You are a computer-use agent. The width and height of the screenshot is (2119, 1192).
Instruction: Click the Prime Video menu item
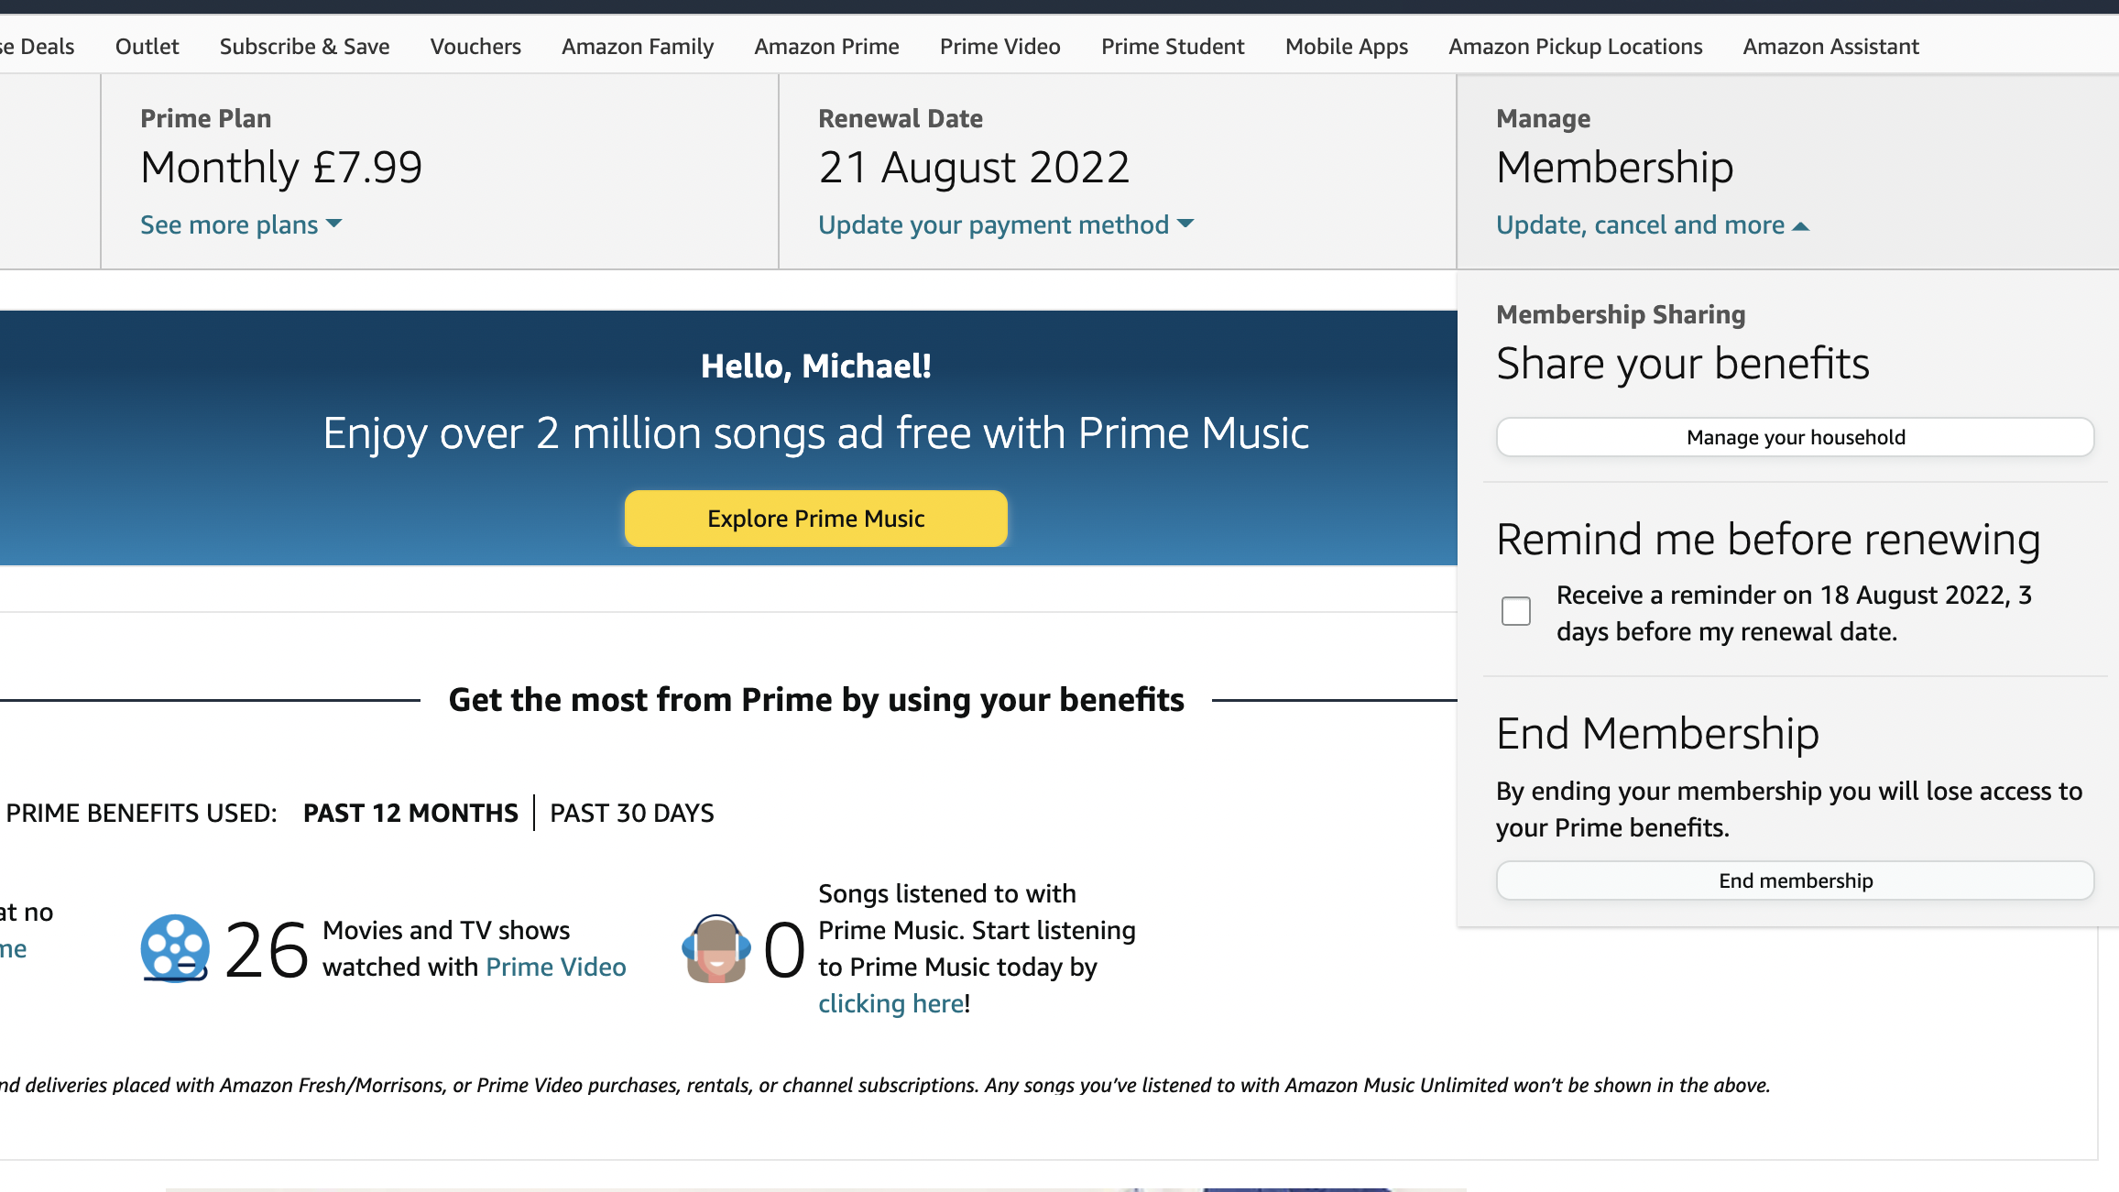tap(999, 47)
